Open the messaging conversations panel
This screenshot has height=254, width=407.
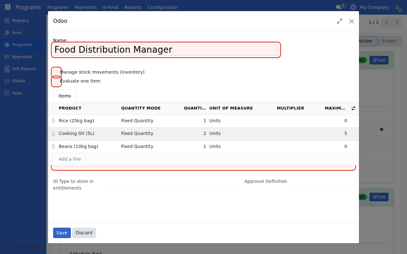pyautogui.click(x=338, y=7)
